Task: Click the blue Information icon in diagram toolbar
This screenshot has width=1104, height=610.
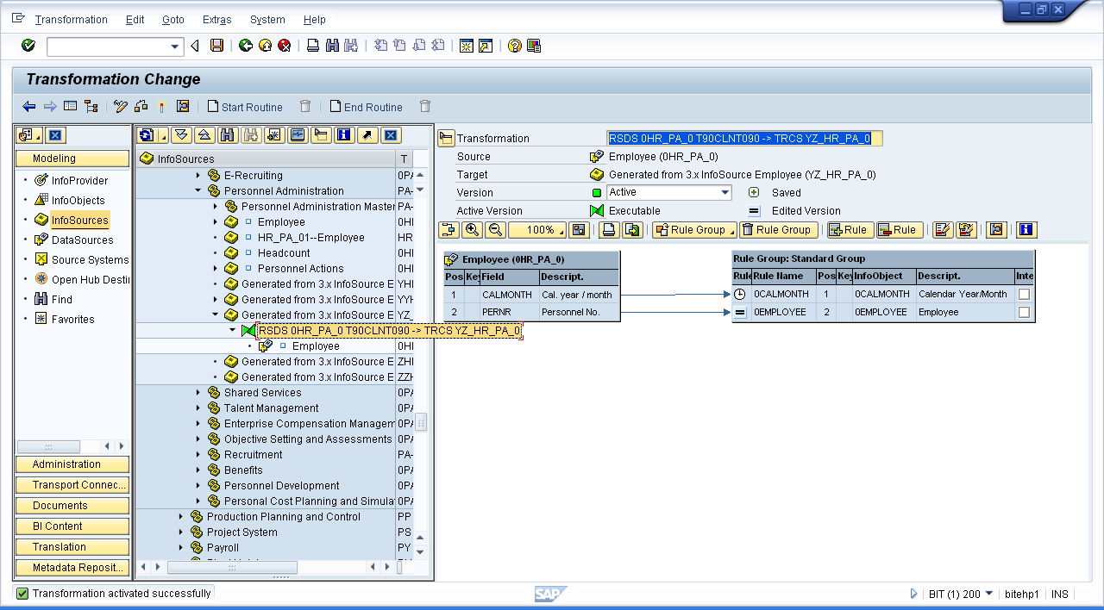Action: tap(1026, 229)
